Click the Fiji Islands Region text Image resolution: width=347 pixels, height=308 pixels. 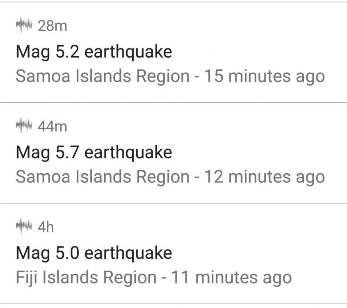[86, 278]
